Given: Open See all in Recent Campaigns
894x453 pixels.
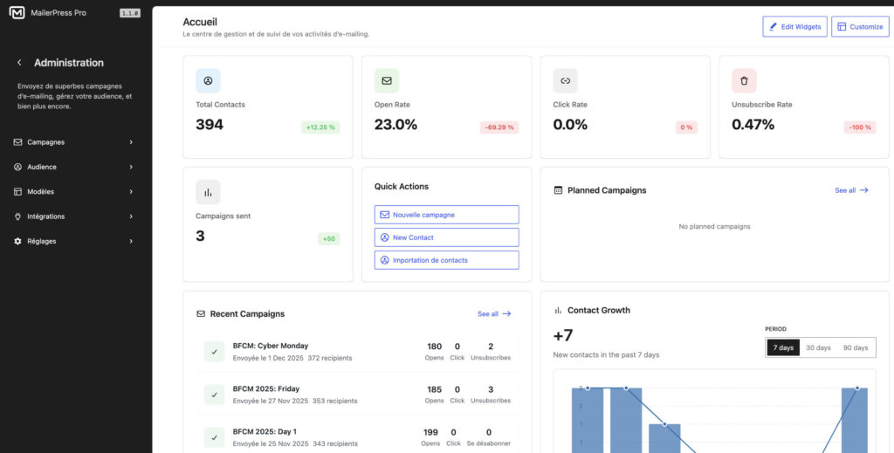Looking at the screenshot, I should tap(494, 313).
